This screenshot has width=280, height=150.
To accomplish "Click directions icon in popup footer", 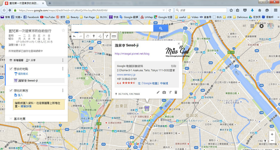I will [170, 92].
